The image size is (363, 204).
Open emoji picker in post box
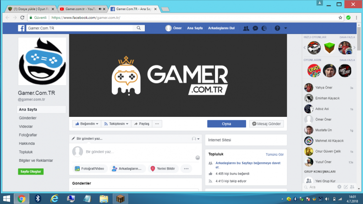(x=198, y=158)
